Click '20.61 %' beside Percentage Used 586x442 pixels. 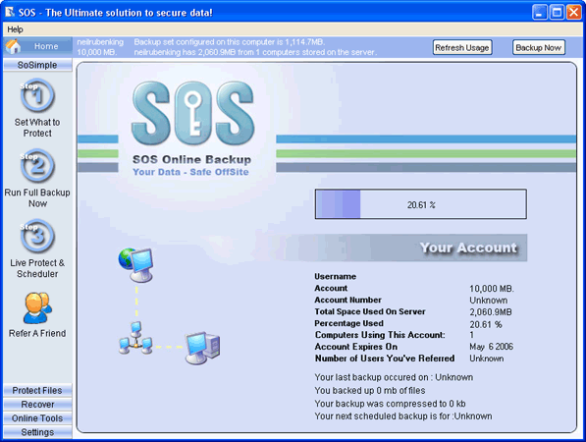486,324
